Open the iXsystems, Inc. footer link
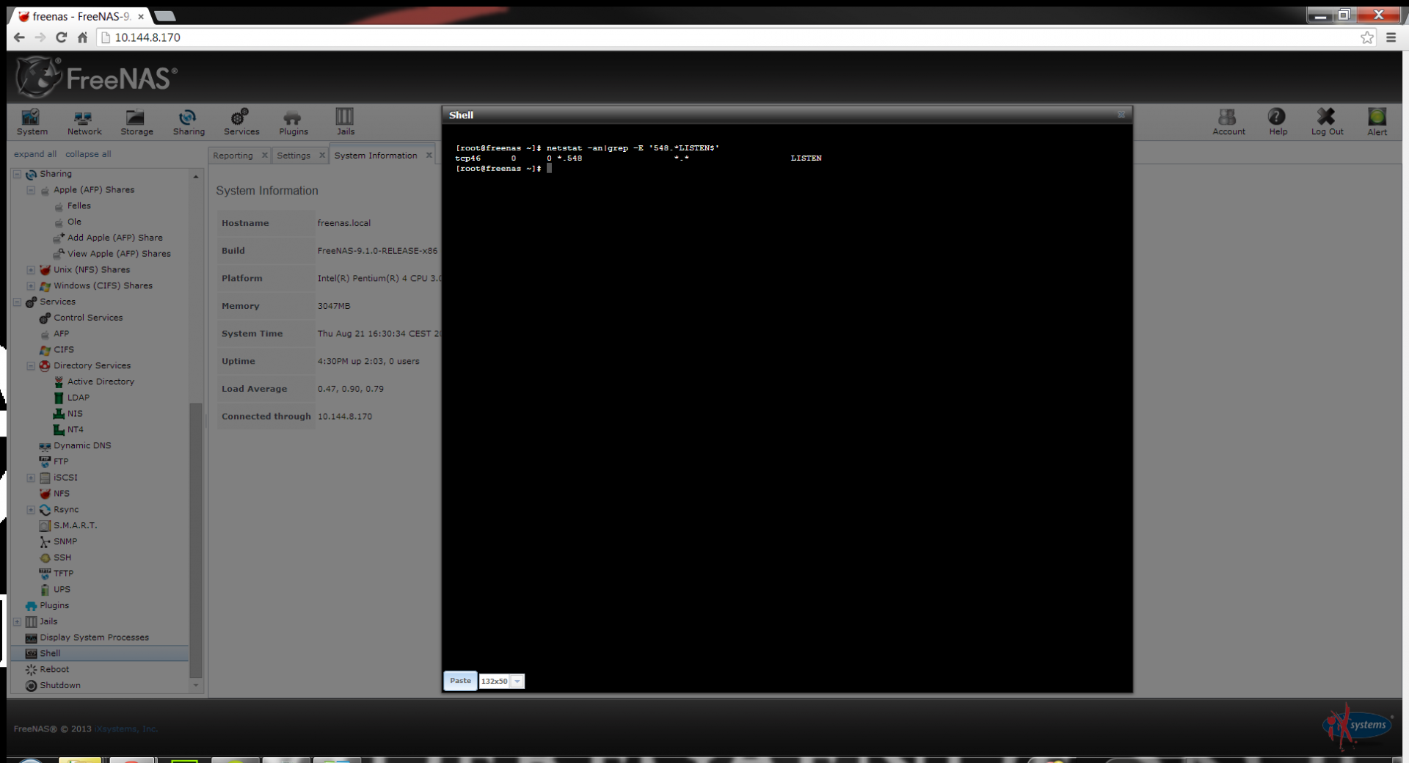The height and width of the screenshot is (763, 1409). 126,729
